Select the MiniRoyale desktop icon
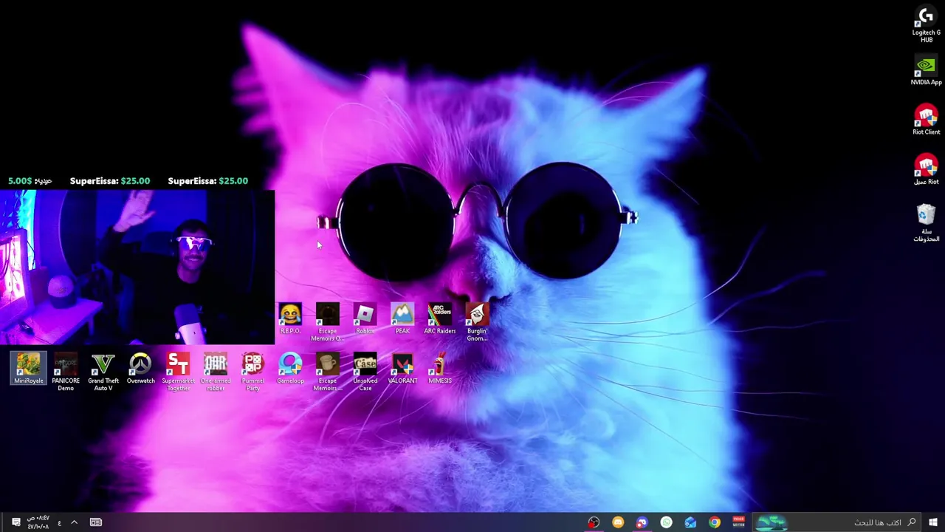945x532 pixels. tap(28, 369)
